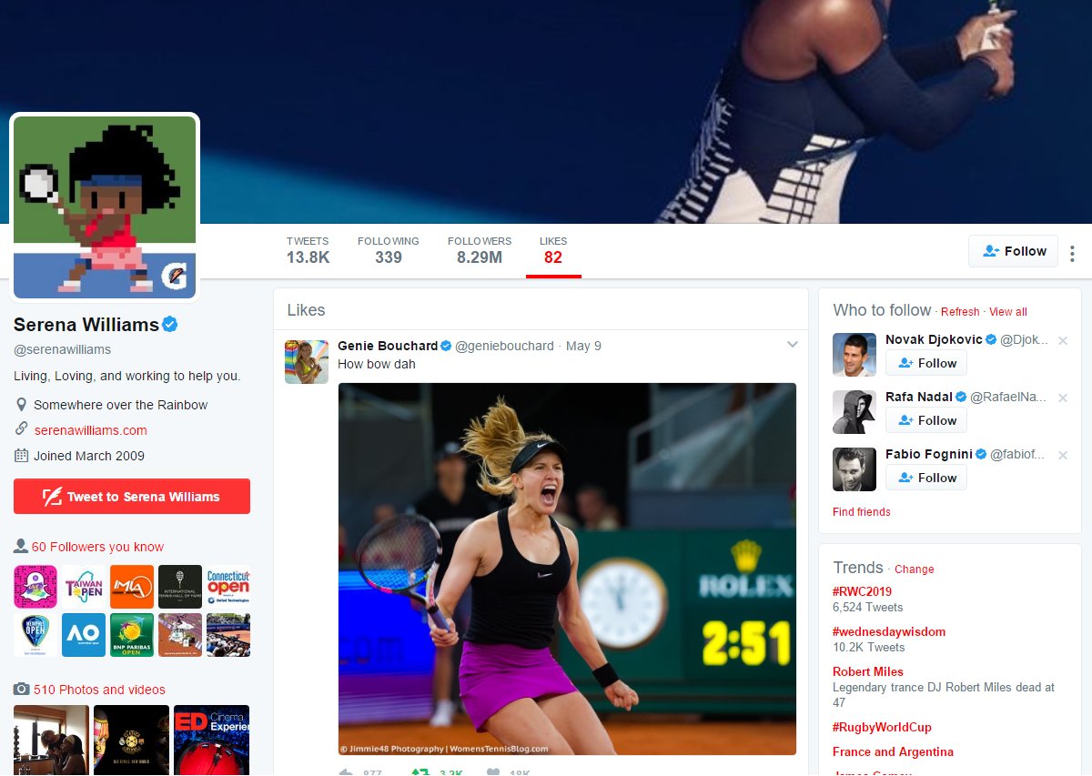Open the Tweets tab showing 13.8K
Image resolution: width=1092 pixels, height=776 pixels.
pyautogui.click(x=308, y=250)
